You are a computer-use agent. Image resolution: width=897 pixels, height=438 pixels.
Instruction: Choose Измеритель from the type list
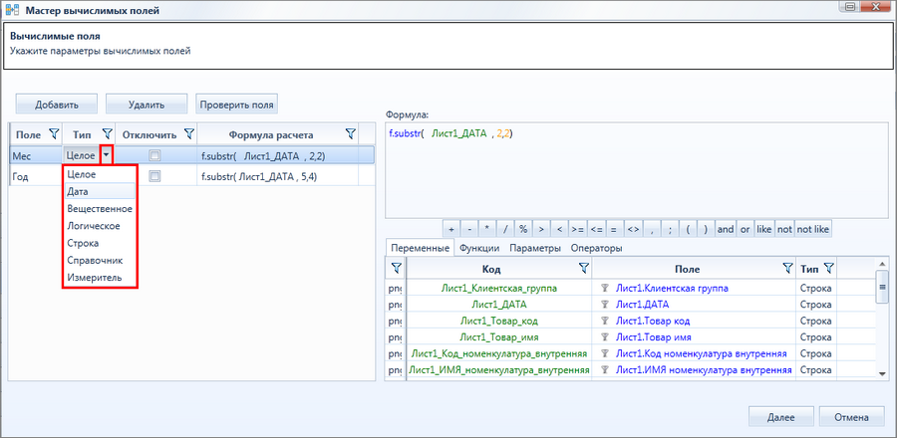(x=100, y=278)
